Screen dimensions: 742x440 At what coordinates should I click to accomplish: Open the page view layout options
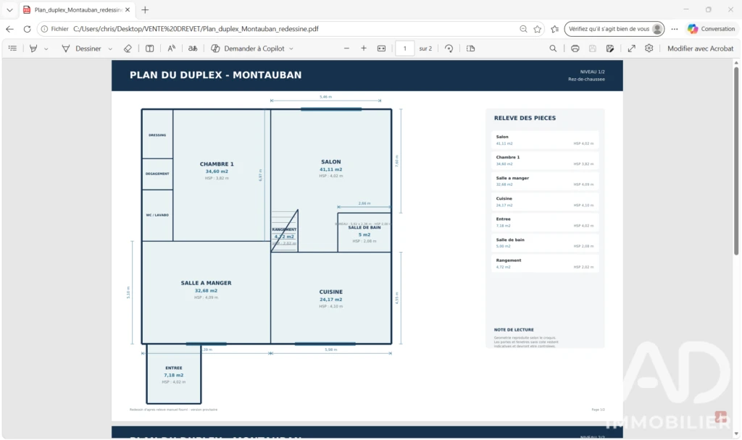click(470, 48)
